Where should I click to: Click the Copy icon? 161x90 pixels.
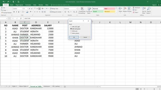(x=2, y=10)
